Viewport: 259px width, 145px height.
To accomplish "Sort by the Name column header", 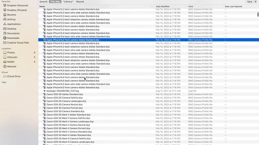I will point(42,6).
